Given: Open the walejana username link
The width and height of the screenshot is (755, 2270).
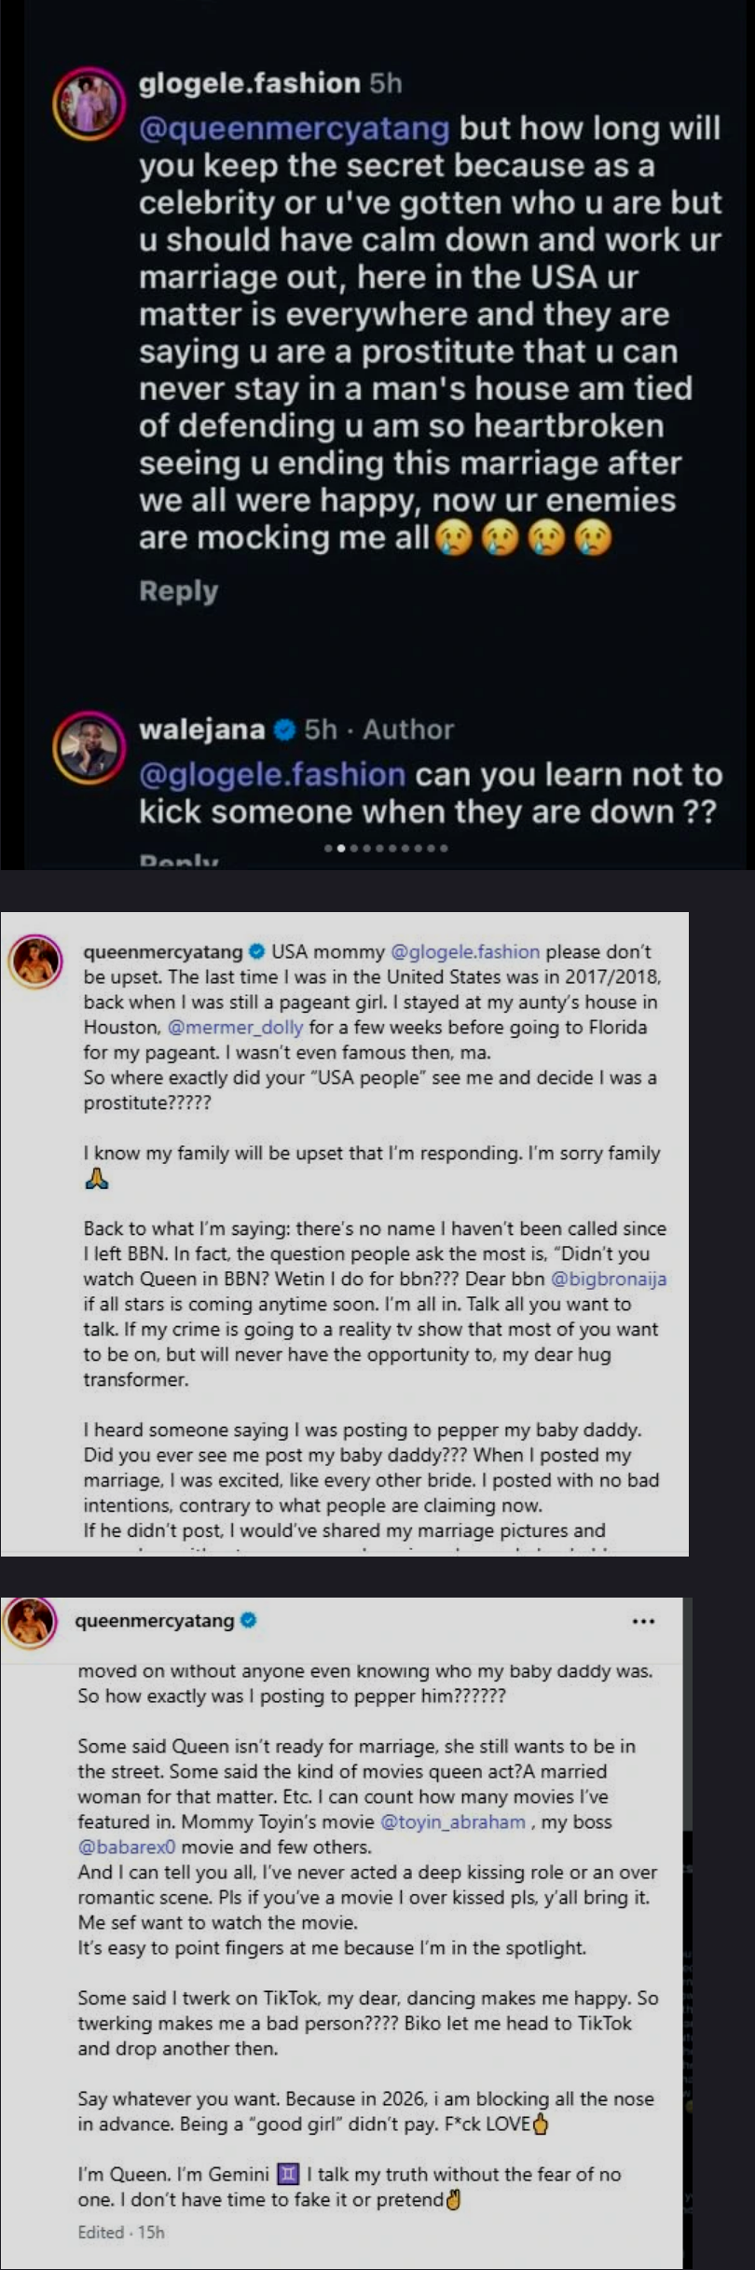Looking at the screenshot, I should 201,729.
